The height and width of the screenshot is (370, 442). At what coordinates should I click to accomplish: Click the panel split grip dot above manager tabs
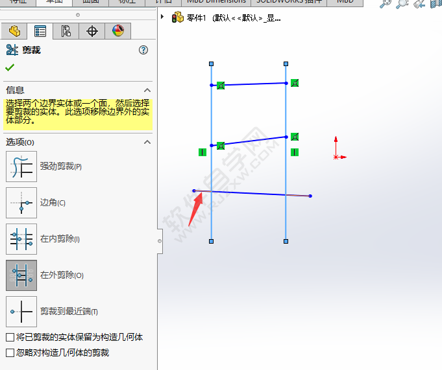pyautogui.click(x=78, y=15)
